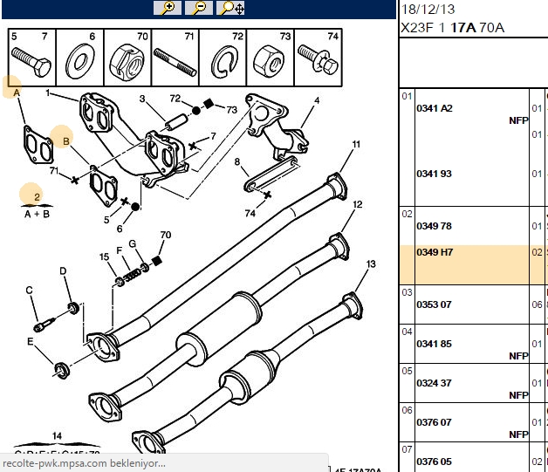Select part number 0349 78

tap(434, 226)
